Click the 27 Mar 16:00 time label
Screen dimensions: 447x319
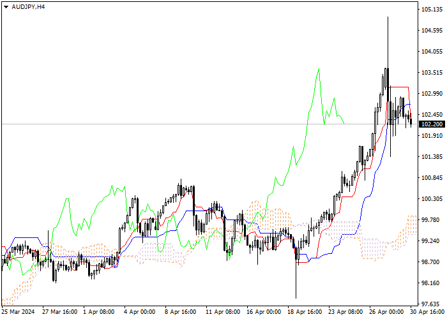[60, 312]
